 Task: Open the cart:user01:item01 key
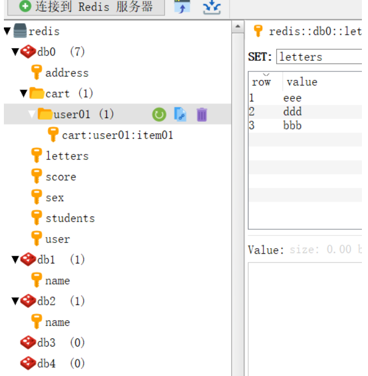(x=117, y=135)
